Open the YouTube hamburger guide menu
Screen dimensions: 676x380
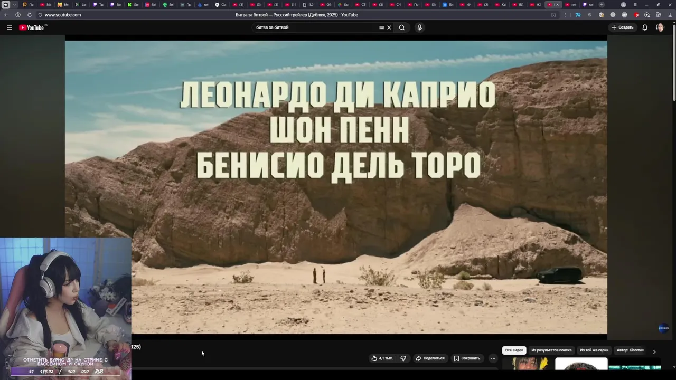[9, 27]
